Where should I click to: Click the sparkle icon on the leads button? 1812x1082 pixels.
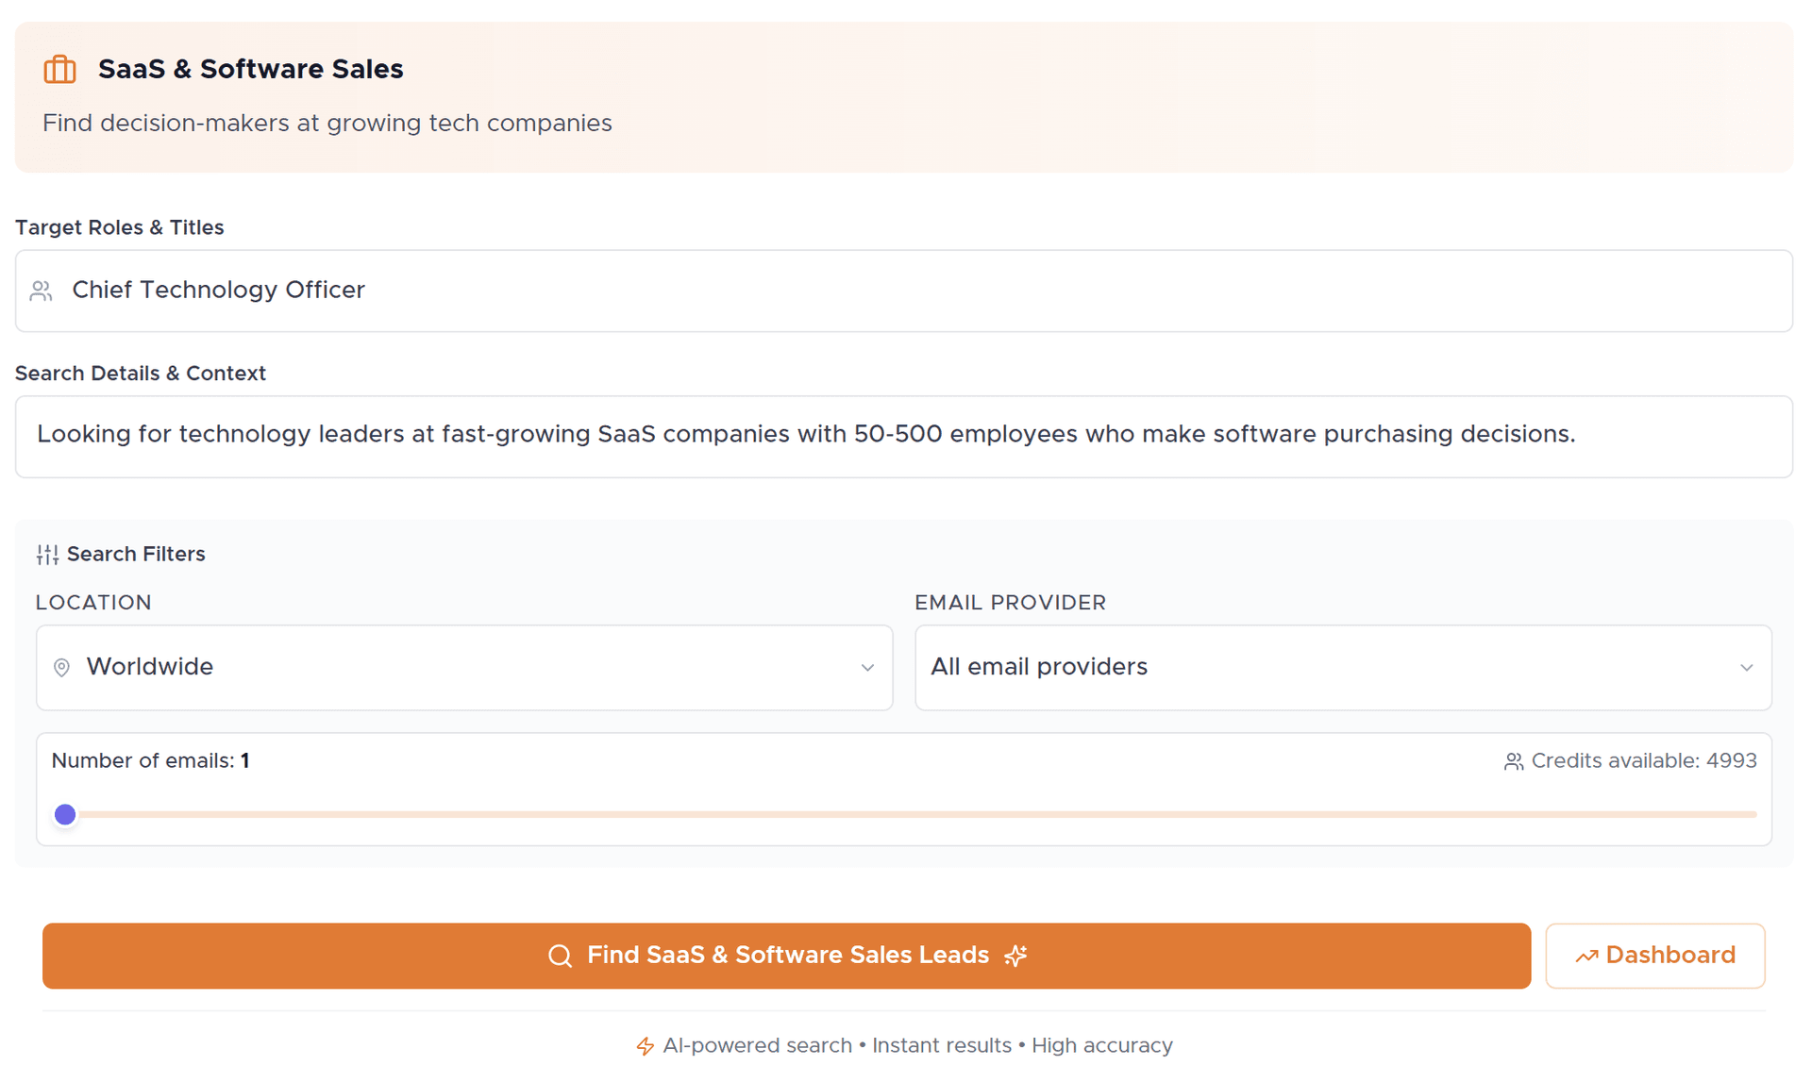pyautogui.click(x=1015, y=956)
